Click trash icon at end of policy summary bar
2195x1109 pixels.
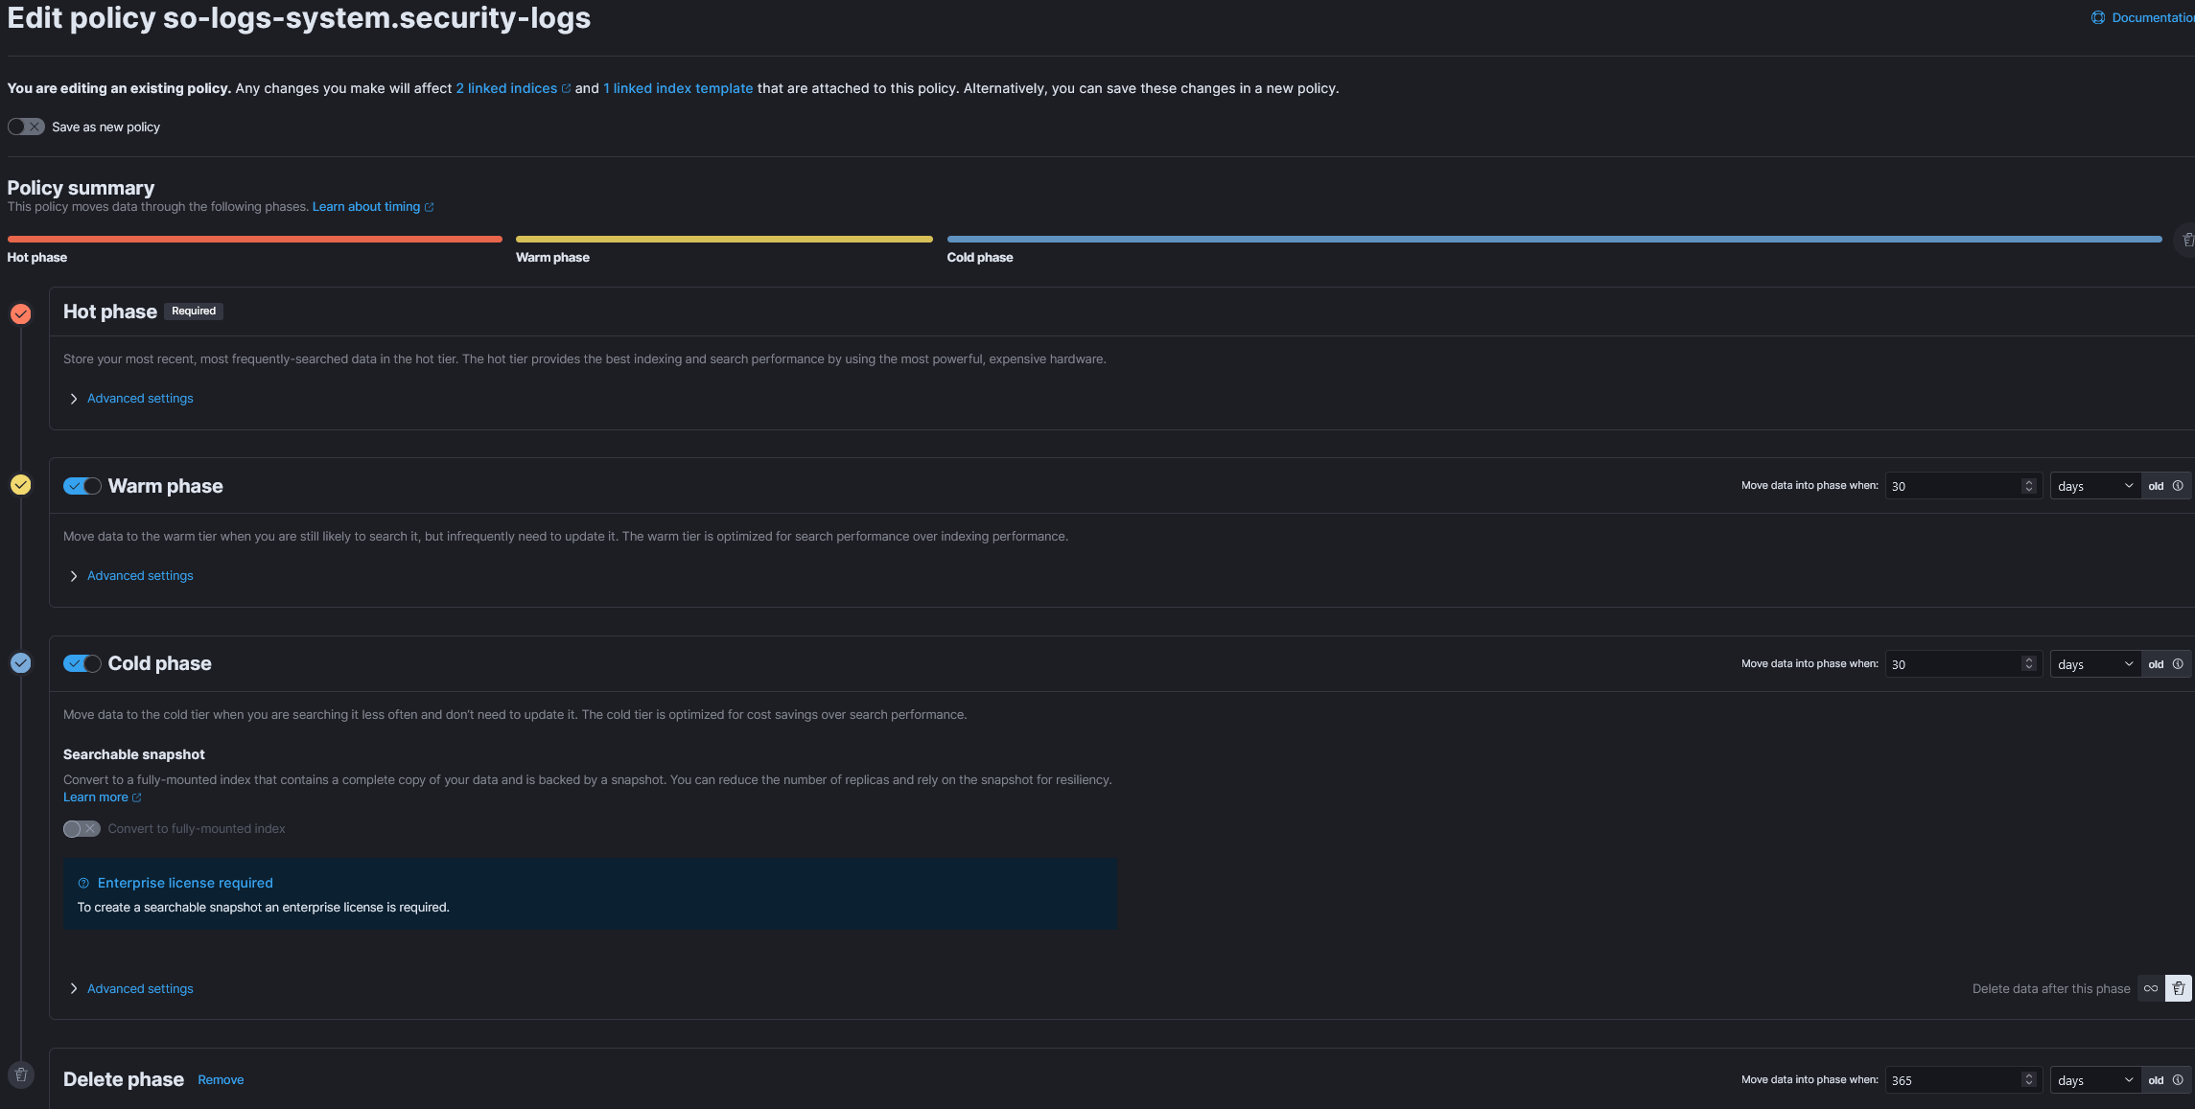coord(2187,240)
